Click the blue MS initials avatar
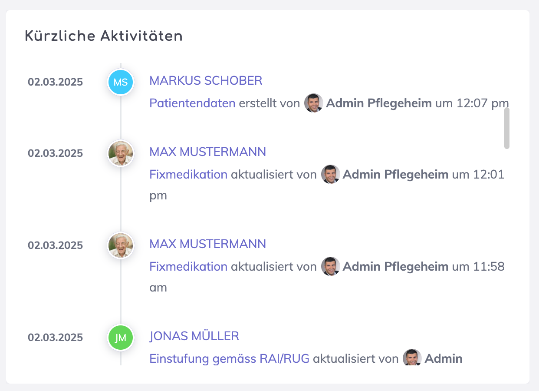The image size is (539, 391). [120, 82]
